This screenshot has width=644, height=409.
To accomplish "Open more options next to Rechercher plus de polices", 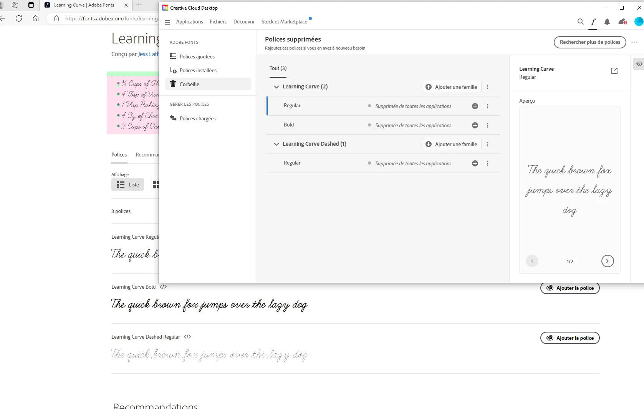I will pos(634,42).
